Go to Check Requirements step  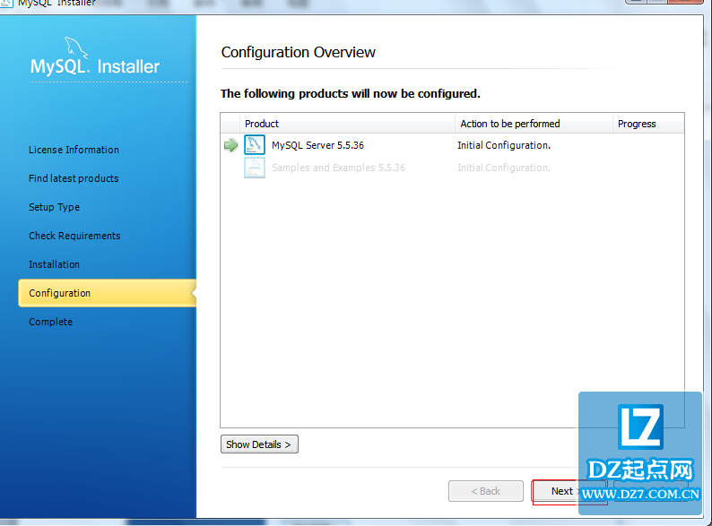pyautogui.click(x=74, y=236)
